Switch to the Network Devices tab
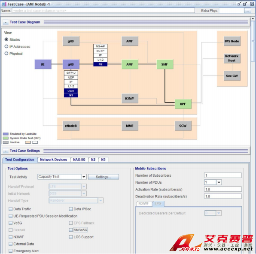 pos(54,160)
